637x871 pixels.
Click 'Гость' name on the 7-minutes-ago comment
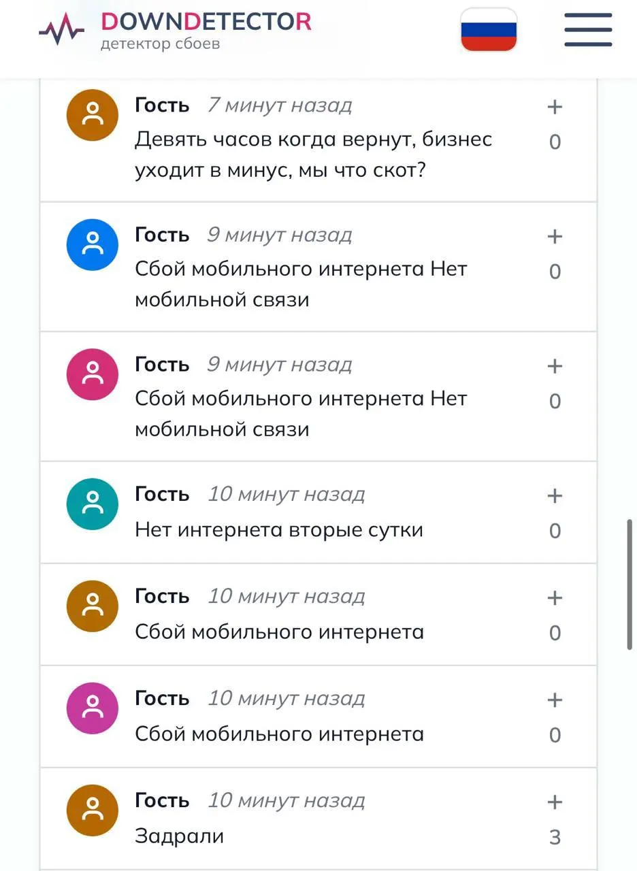pyautogui.click(x=162, y=105)
